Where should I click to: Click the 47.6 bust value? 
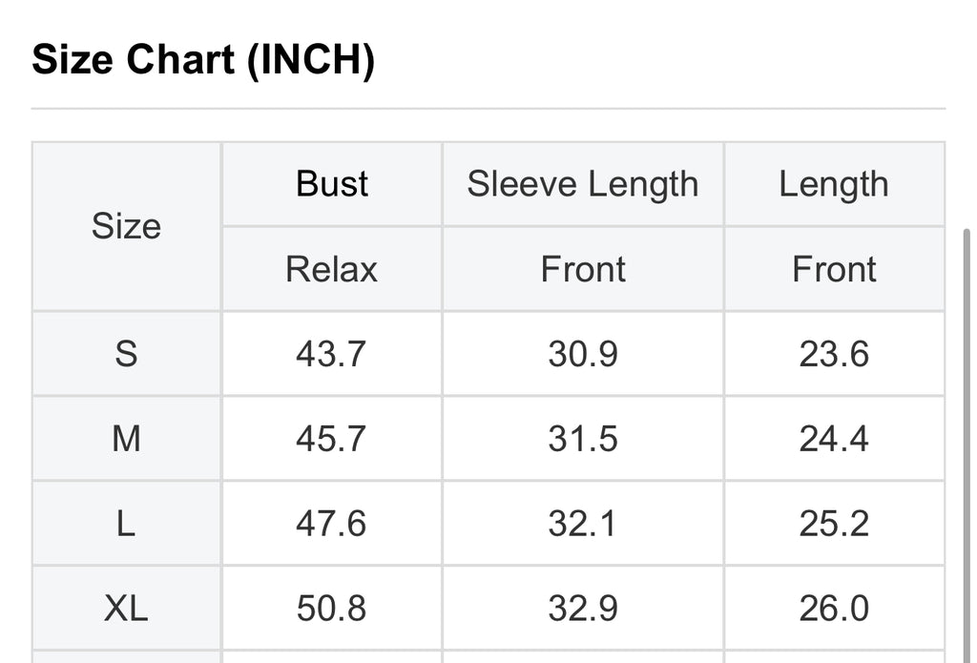click(x=331, y=524)
